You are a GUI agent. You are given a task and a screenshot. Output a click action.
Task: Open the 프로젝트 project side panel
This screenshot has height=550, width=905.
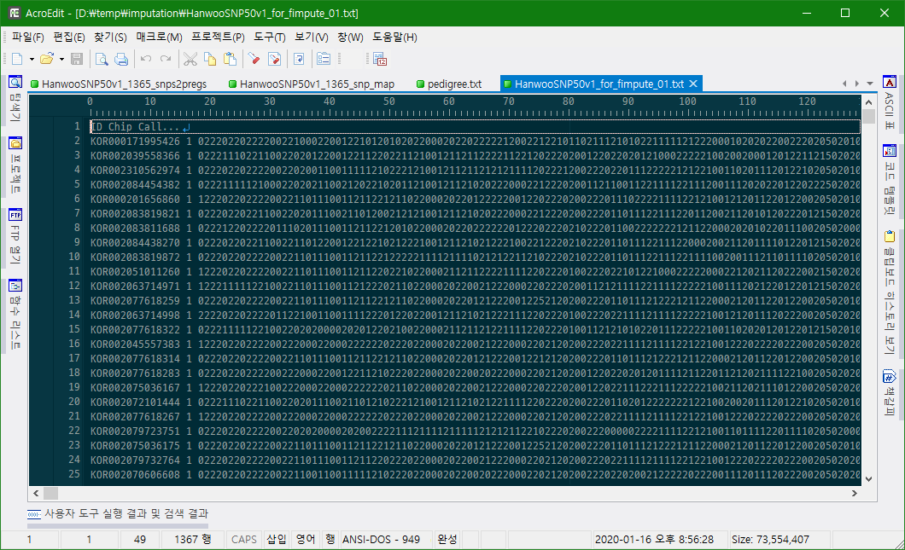pyautogui.click(x=15, y=164)
